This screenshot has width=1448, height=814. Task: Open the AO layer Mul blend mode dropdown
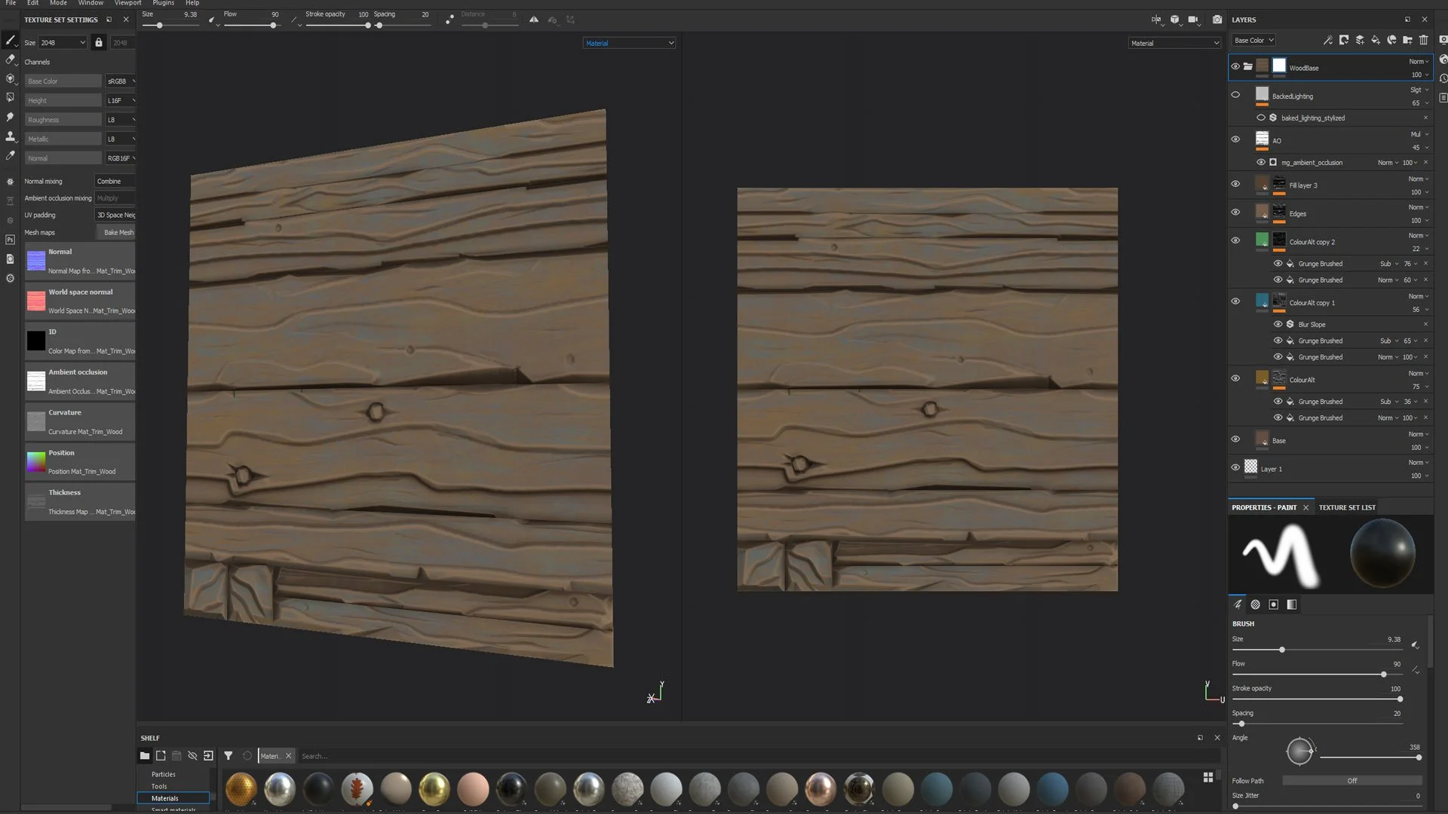tap(1419, 134)
